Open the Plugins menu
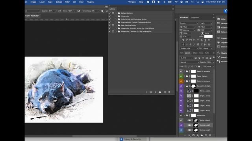Screen dimensions: 252x141 point(90,2)
